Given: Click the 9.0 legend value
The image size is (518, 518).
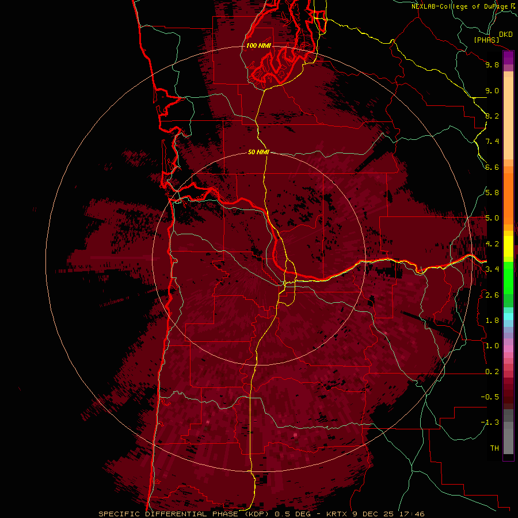Looking at the screenshot, I should click(492, 91).
